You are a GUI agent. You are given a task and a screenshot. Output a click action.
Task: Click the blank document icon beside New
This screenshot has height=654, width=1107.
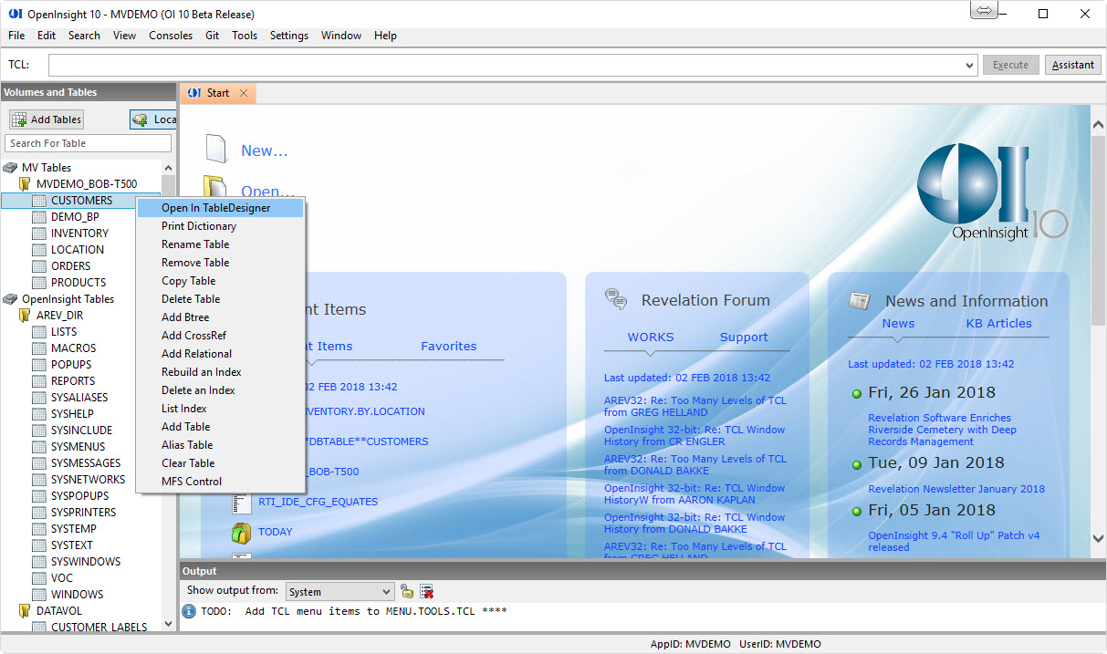(x=215, y=148)
